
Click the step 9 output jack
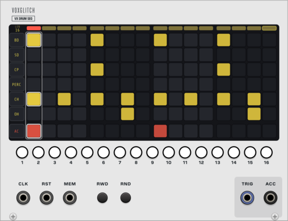152,152
